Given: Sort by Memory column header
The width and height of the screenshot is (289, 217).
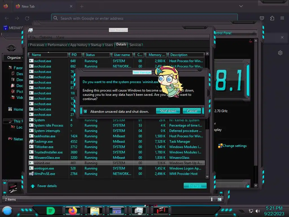Looking at the screenshot, I should (x=156, y=55).
